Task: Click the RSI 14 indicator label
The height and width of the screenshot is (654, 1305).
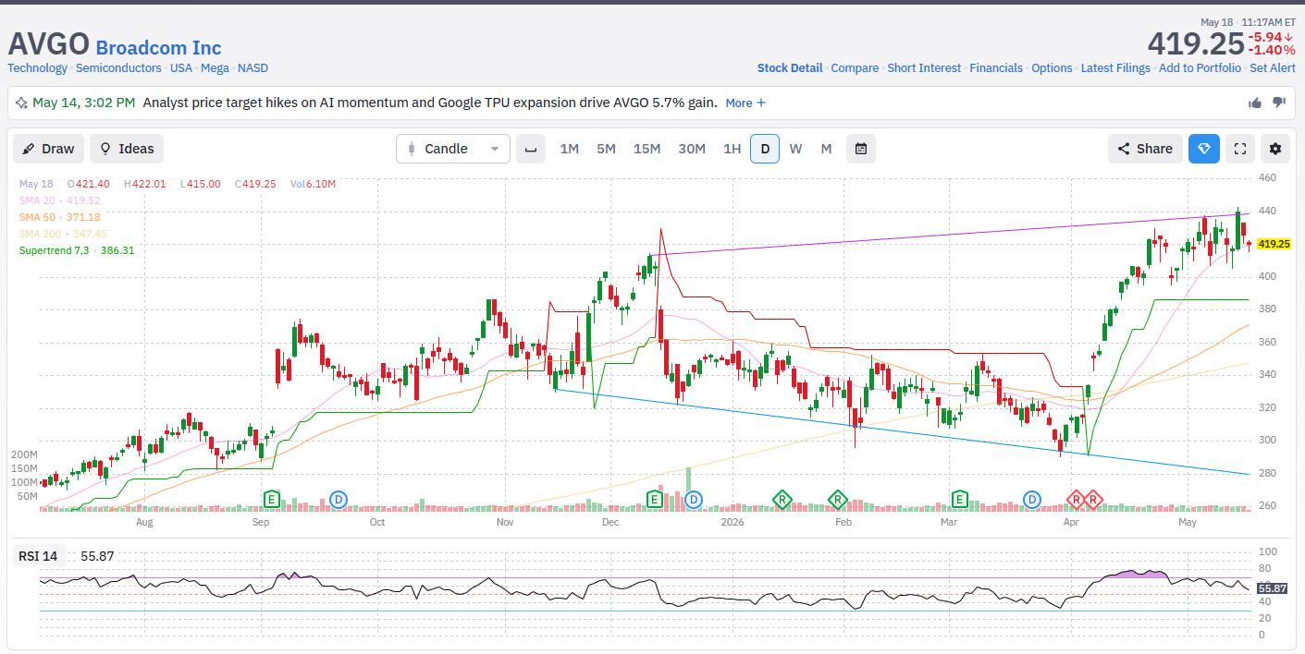Action: 38,556
